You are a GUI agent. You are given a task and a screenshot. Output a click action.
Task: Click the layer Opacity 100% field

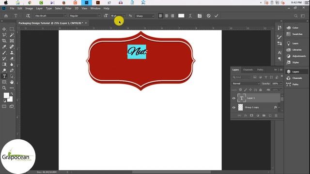point(275,84)
